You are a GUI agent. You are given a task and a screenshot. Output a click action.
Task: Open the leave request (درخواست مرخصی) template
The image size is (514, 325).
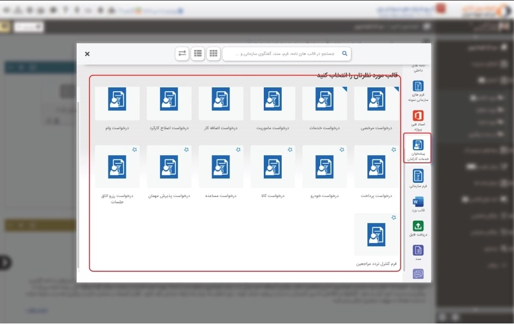pyautogui.click(x=376, y=103)
